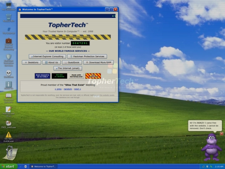This screenshot has width=225, height=169.
Task: Open the Skeletons skull desktop icon
Action: point(9,74)
